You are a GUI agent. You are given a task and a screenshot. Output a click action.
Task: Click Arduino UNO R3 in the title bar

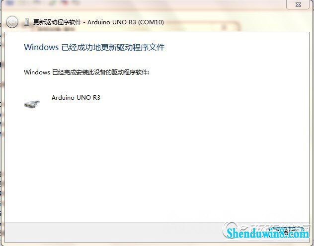click(x=112, y=22)
